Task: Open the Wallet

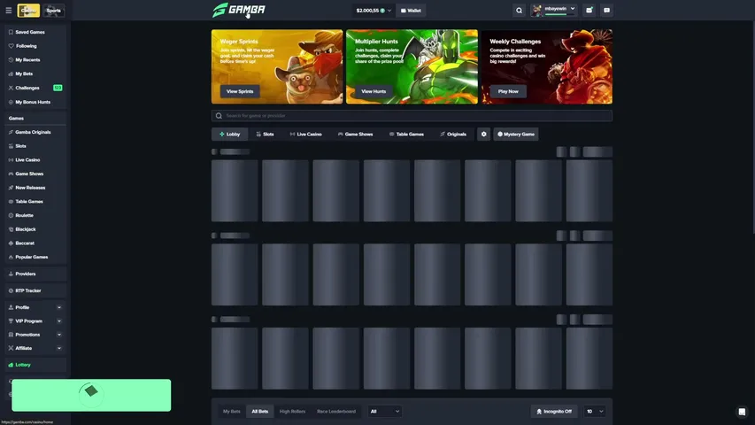Action: (x=411, y=10)
